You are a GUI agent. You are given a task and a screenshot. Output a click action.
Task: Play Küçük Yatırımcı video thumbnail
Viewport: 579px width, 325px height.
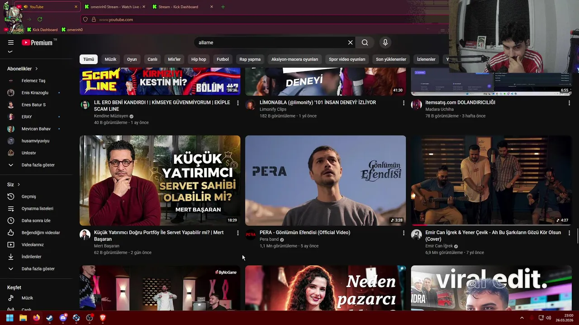pos(160,181)
